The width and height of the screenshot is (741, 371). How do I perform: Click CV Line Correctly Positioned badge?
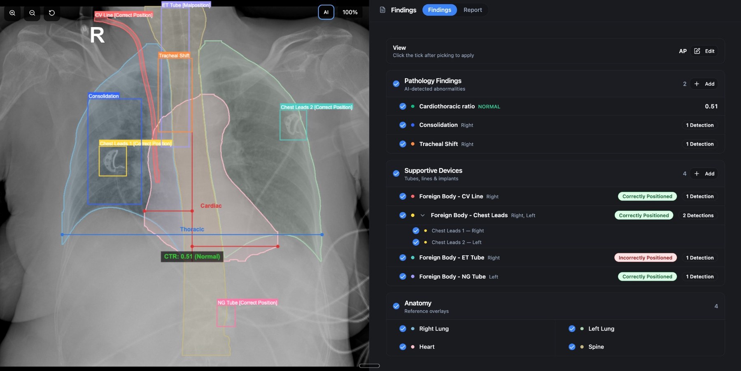(x=647, y=197)
